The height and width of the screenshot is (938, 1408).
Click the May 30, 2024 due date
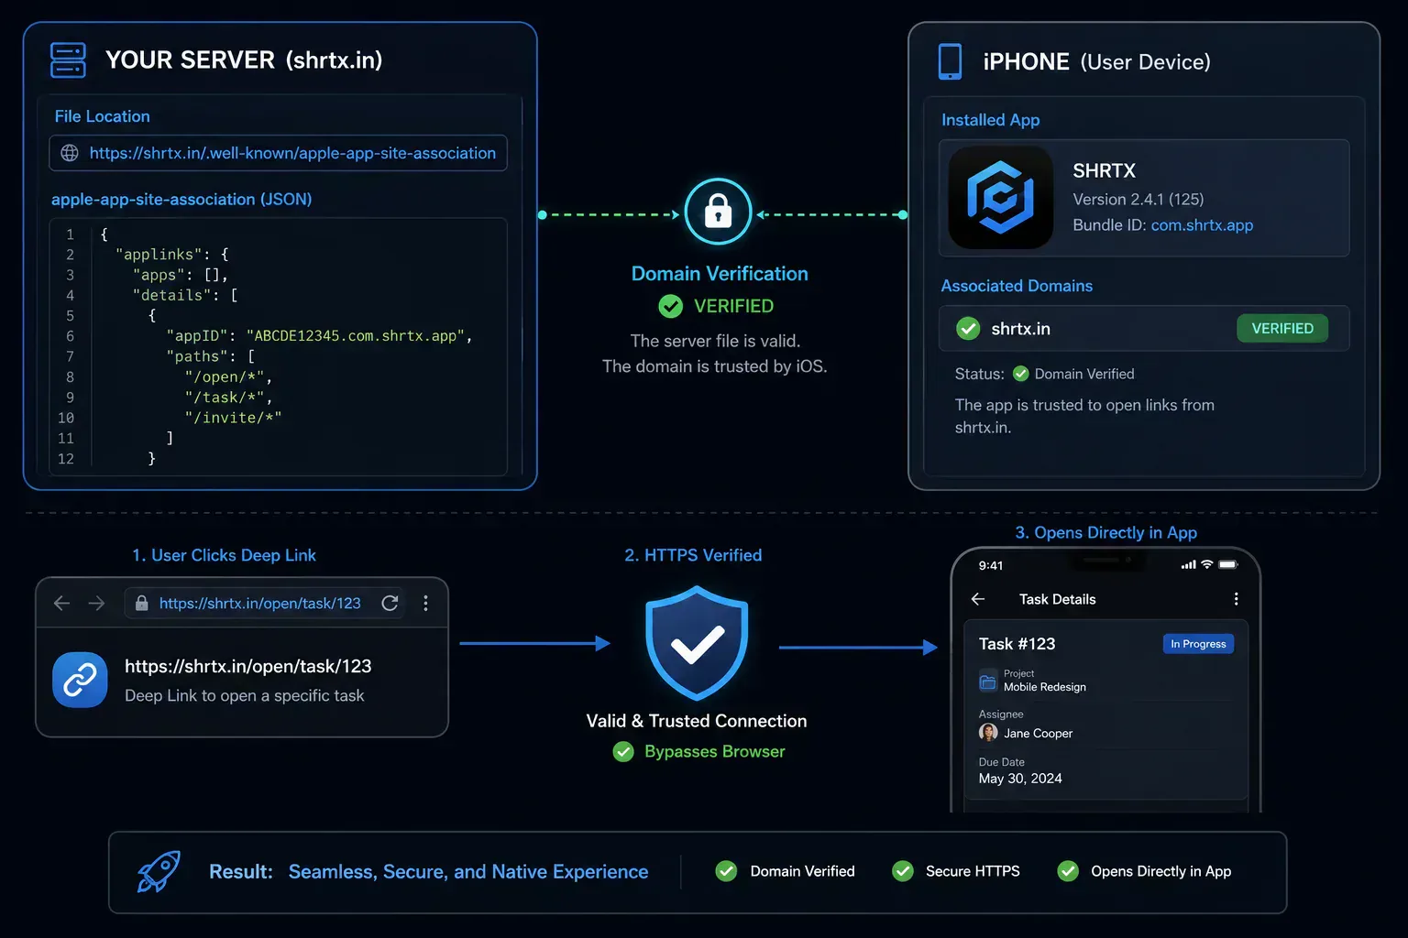click(1020, 779)
